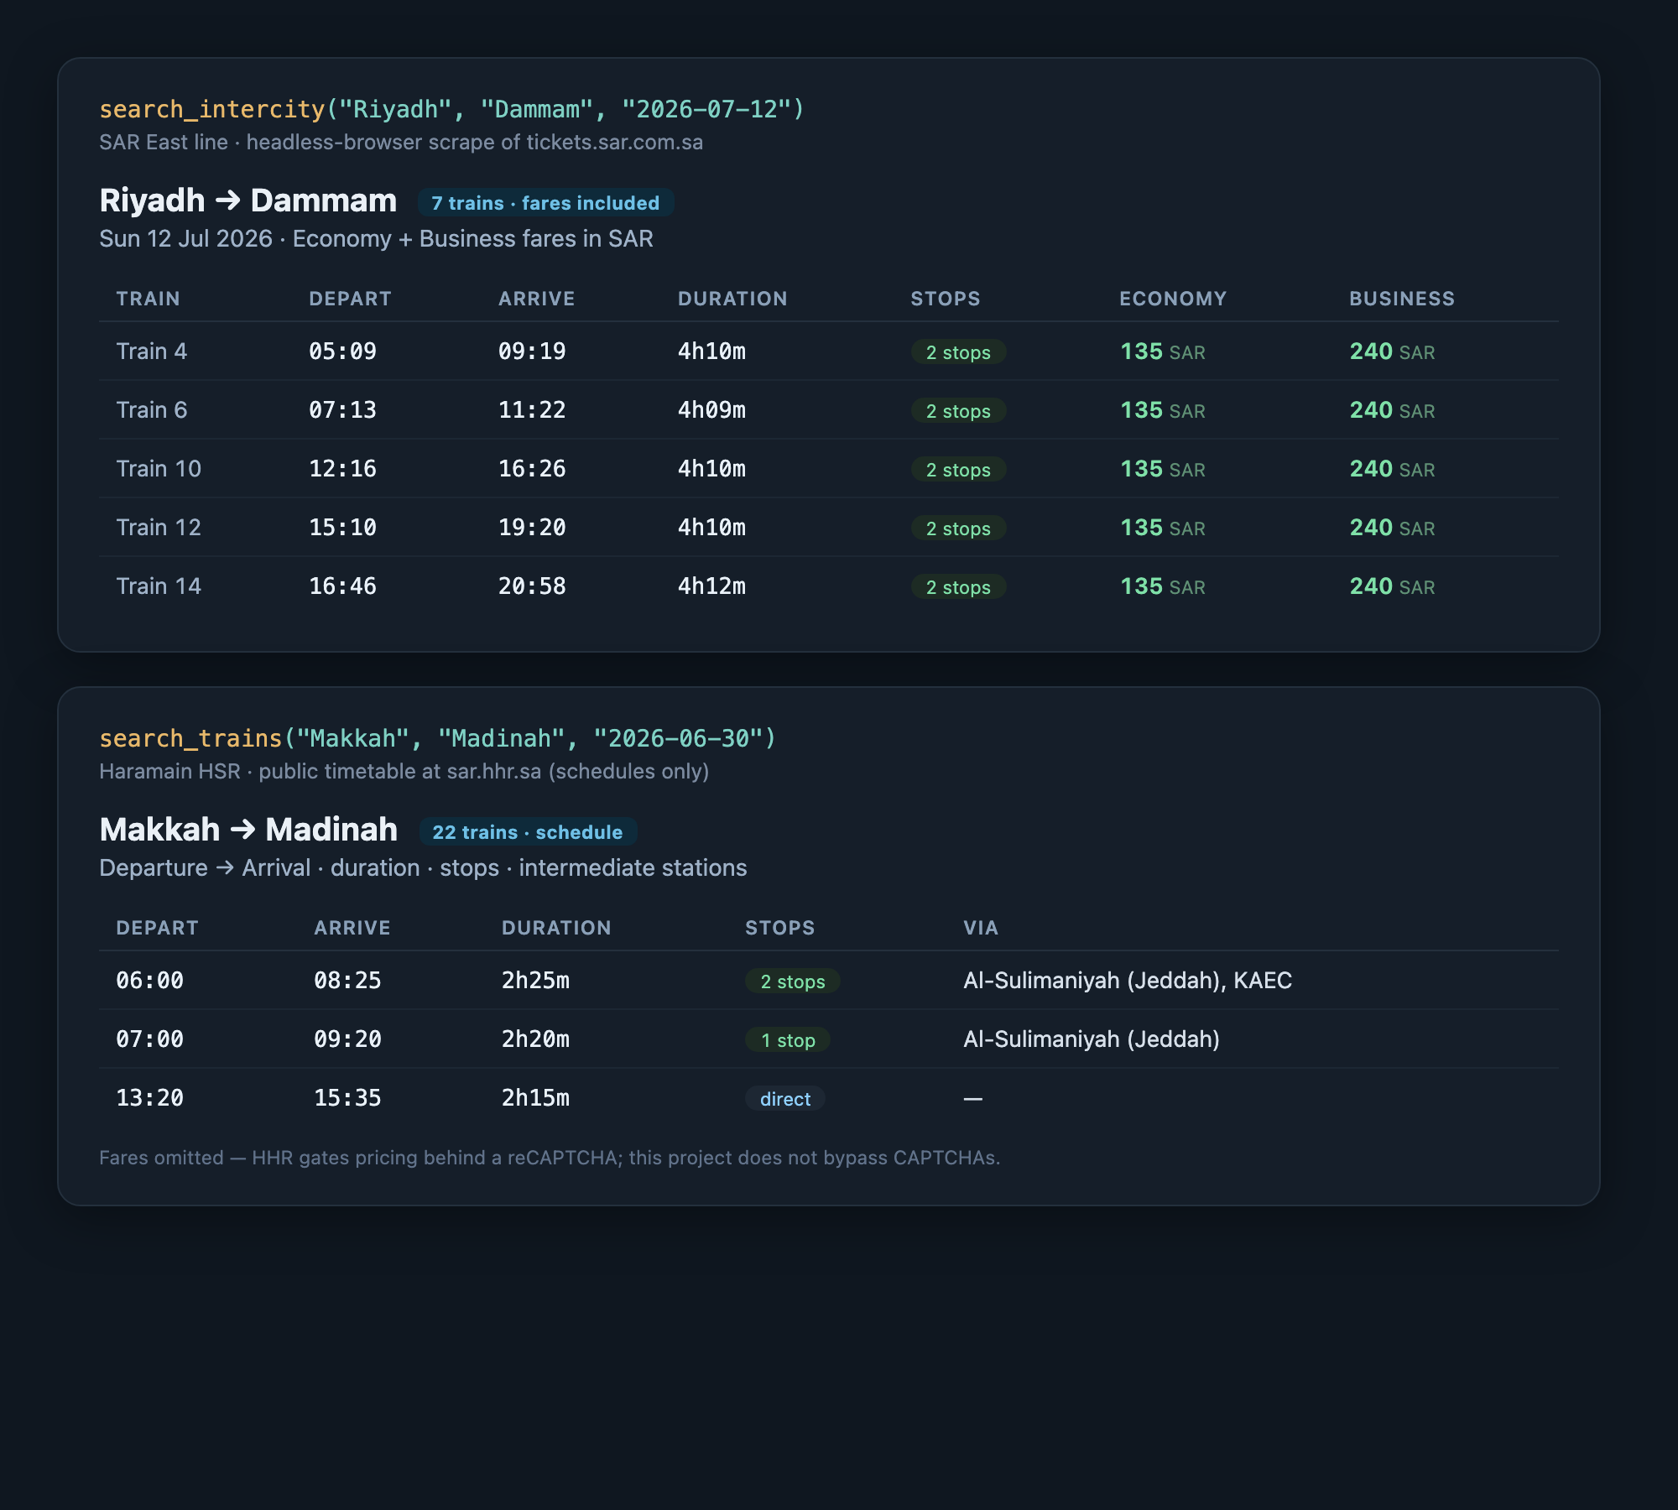Select the Train 6 row label
Image resolution: width=1678 pixels, height=1510 pixels.
[152, 410]
